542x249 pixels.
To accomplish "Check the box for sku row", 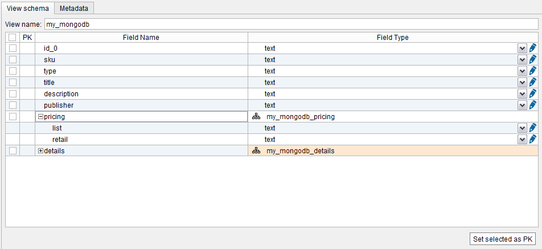I will pos(13,59).
